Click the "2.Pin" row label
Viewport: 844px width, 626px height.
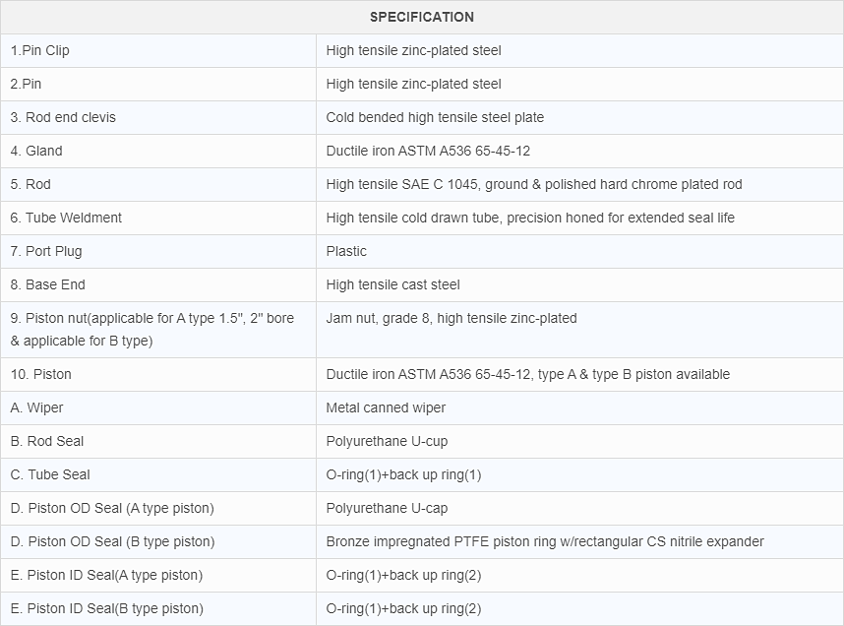(x=27, y=84)
